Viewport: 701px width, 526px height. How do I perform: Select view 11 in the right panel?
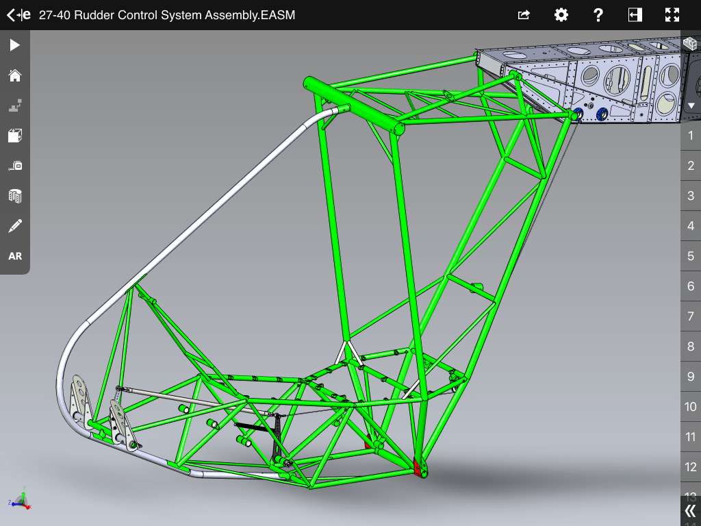691,436
